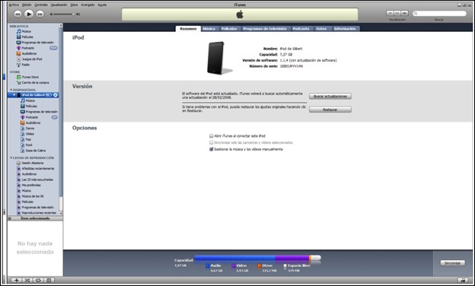Open the Dance playlist on the iPod
The image size is (475, 286).
[27, 129]
